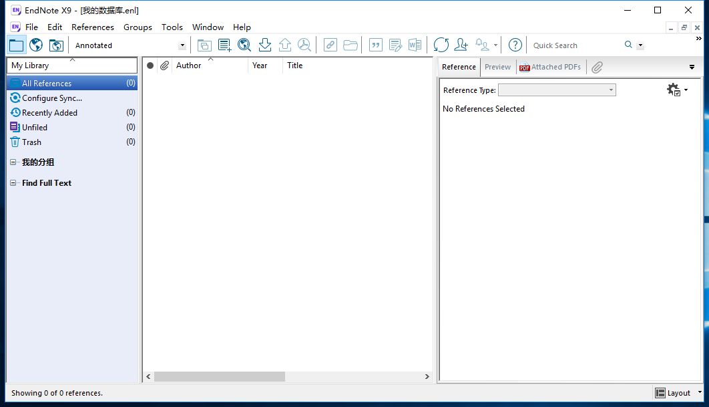
Task: Click Insert Citation quotation-mark icon
Action: click(x=376, y=45)
